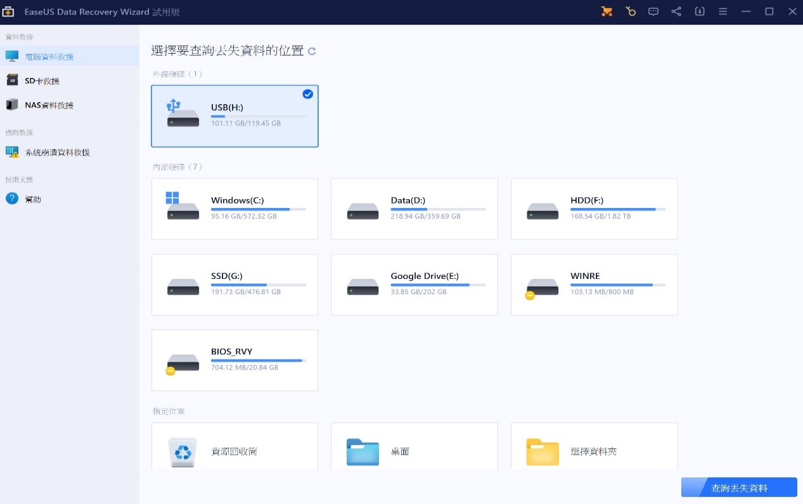Click the monitor icon beside 電腦資料救援
Viewport: 803px width, 504px height.
(x=12, y=56)
